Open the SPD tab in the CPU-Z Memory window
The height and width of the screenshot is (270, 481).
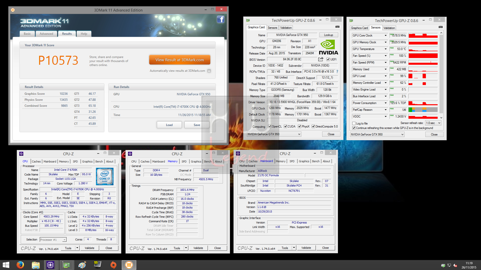184,161
